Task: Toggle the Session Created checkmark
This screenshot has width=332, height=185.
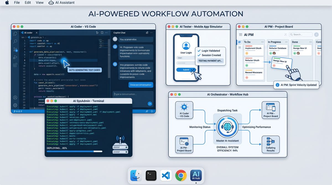Action: [x=198, y=55]
